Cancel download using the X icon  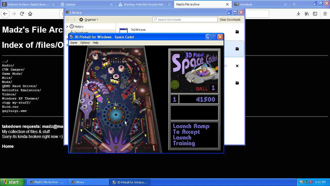click(237, 66)
